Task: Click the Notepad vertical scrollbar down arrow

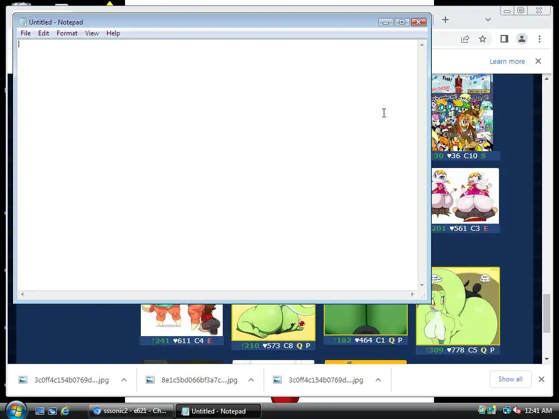Action: [422, 285]
